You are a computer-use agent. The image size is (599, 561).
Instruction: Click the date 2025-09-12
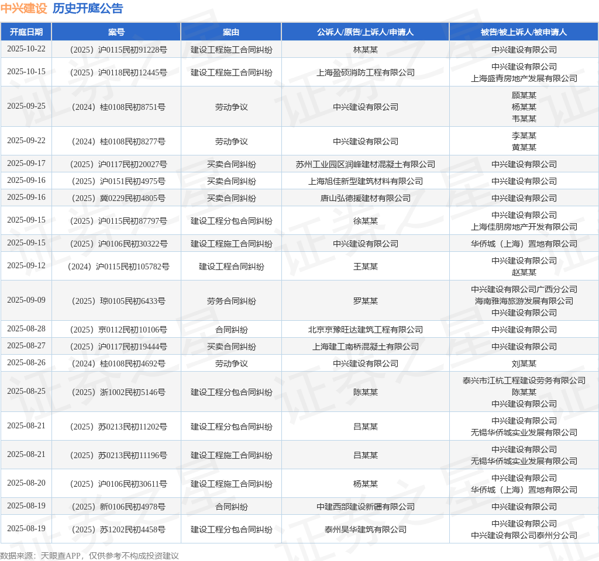point(26,266)
